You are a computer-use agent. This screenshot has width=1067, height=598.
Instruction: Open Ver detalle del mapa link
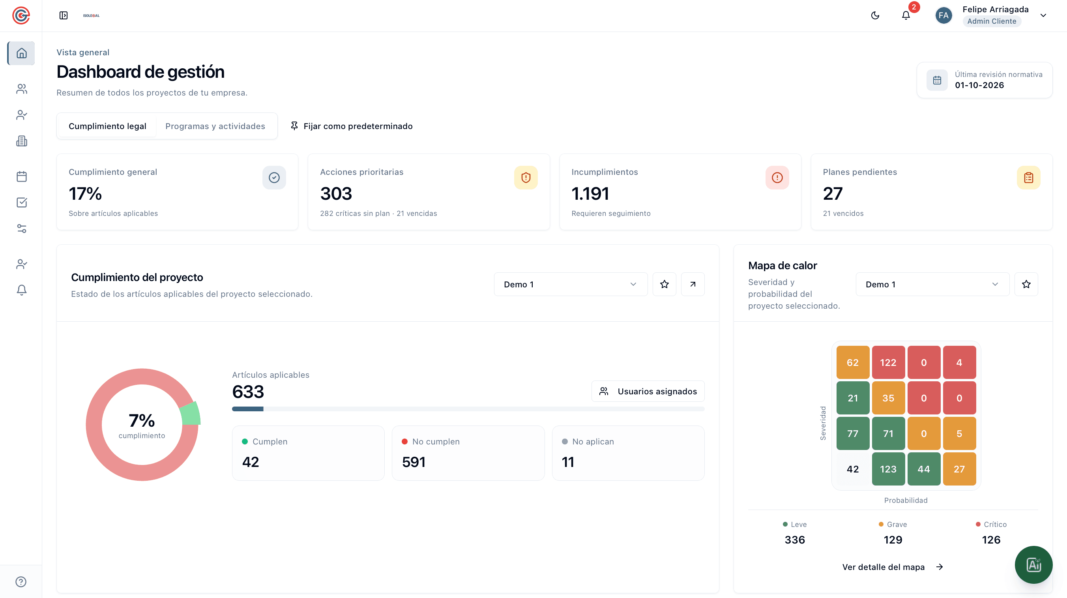click(893, 567)
